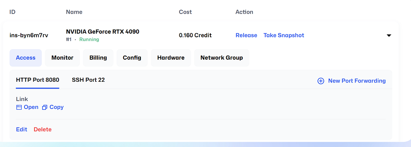Screen dimensions: 411x147
Task: Copy the HTTP link
Action: pos(57,107)
